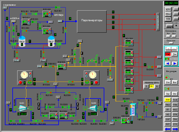This screenshot has width=179, height=132.
Task: Open the RR30S02 regulator box
Action: tap(126, 120)
